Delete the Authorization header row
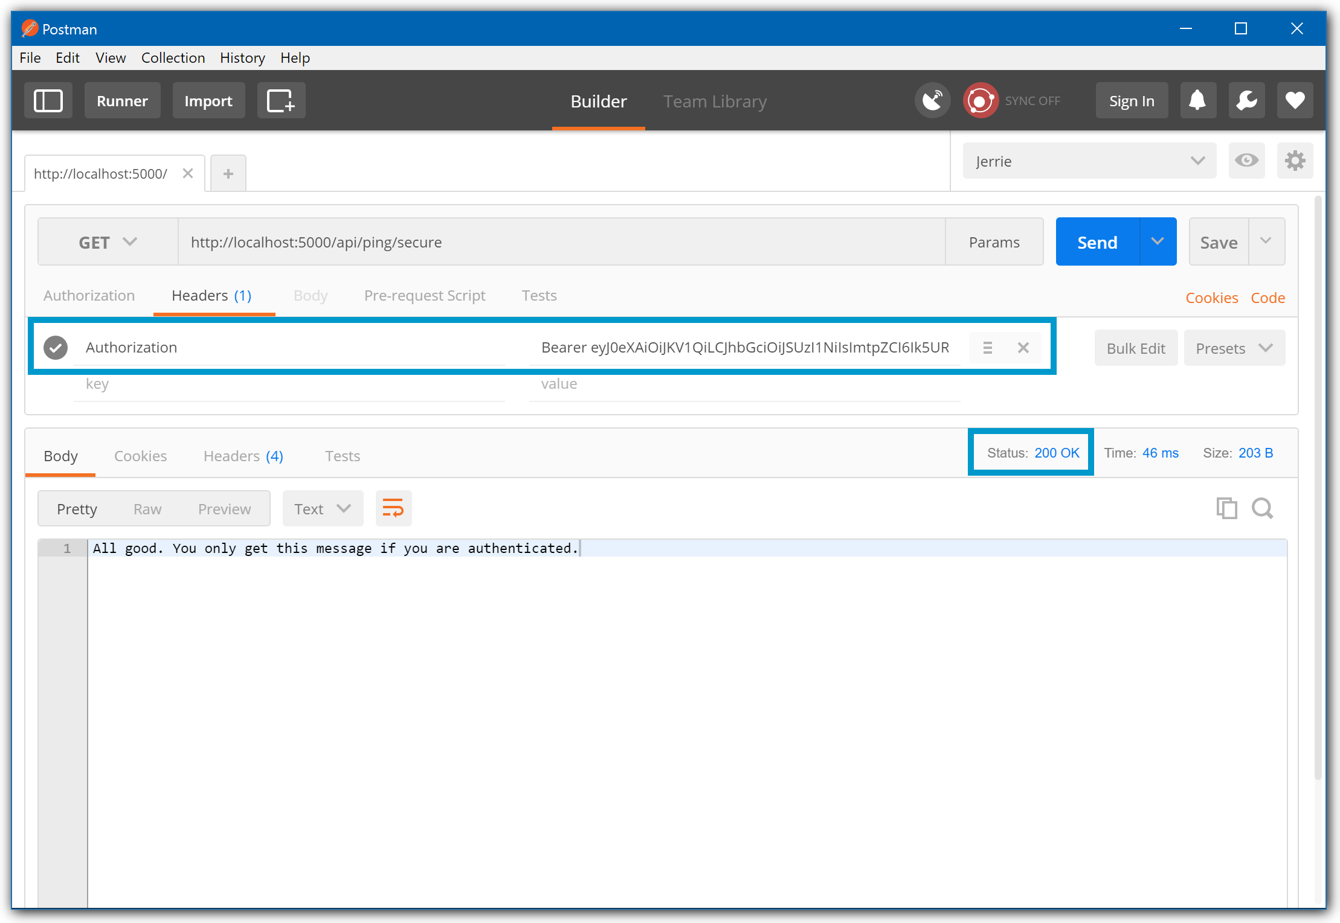 (x=1023, y=348)
